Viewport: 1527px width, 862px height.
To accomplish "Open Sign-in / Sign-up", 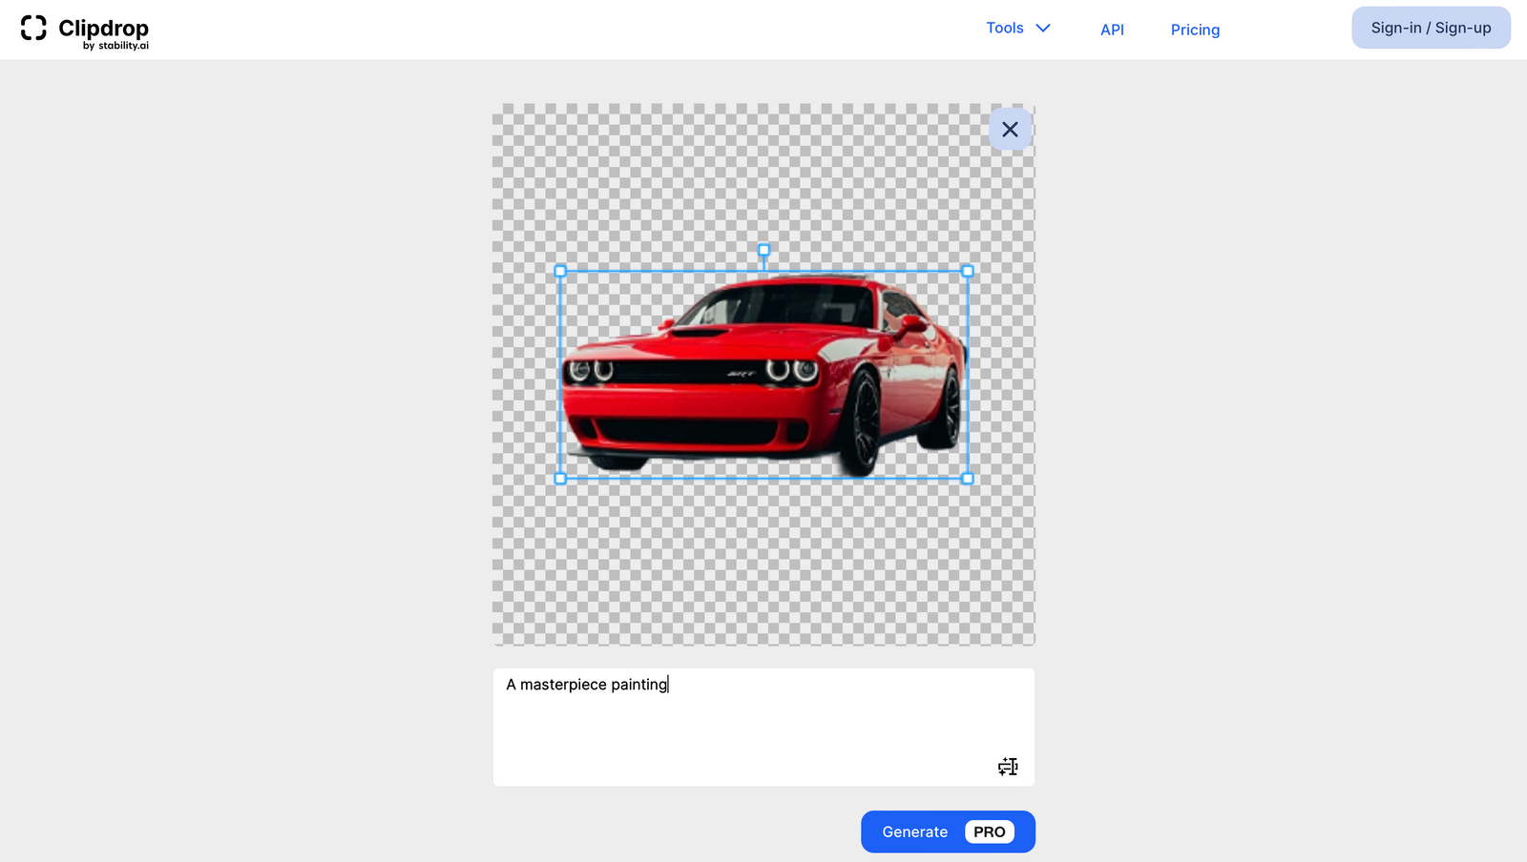I will tap(1430, 28).
